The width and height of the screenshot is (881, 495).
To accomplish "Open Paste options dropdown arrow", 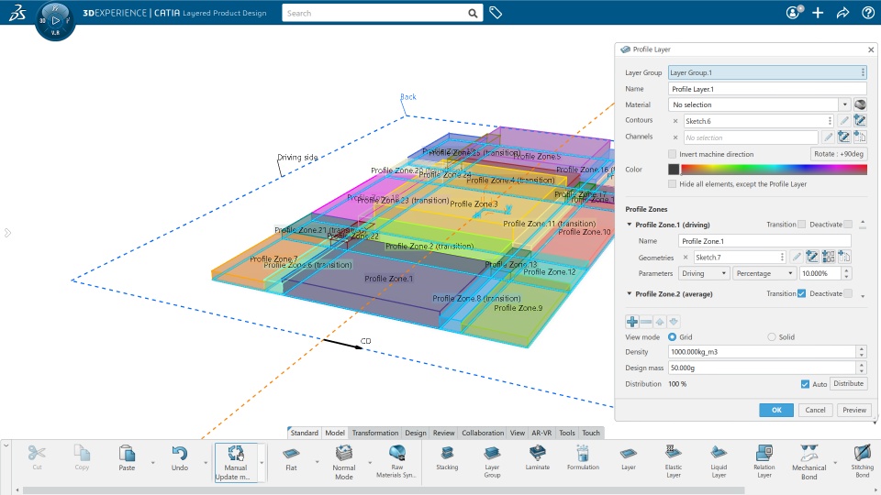I will tap(153, 462).
